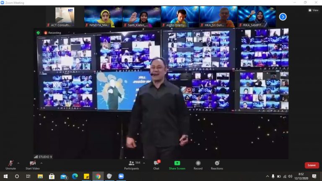
Task: Show hidden system tray icons
Action: click(267, 176)
